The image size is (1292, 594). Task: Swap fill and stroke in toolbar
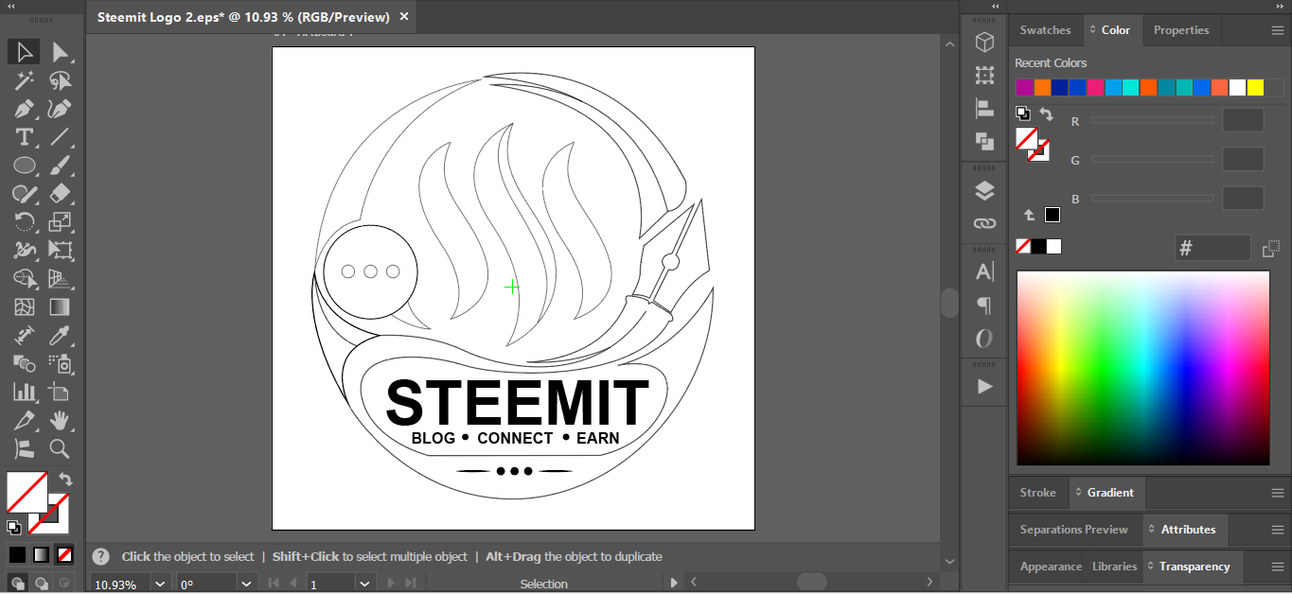point(65,479)
